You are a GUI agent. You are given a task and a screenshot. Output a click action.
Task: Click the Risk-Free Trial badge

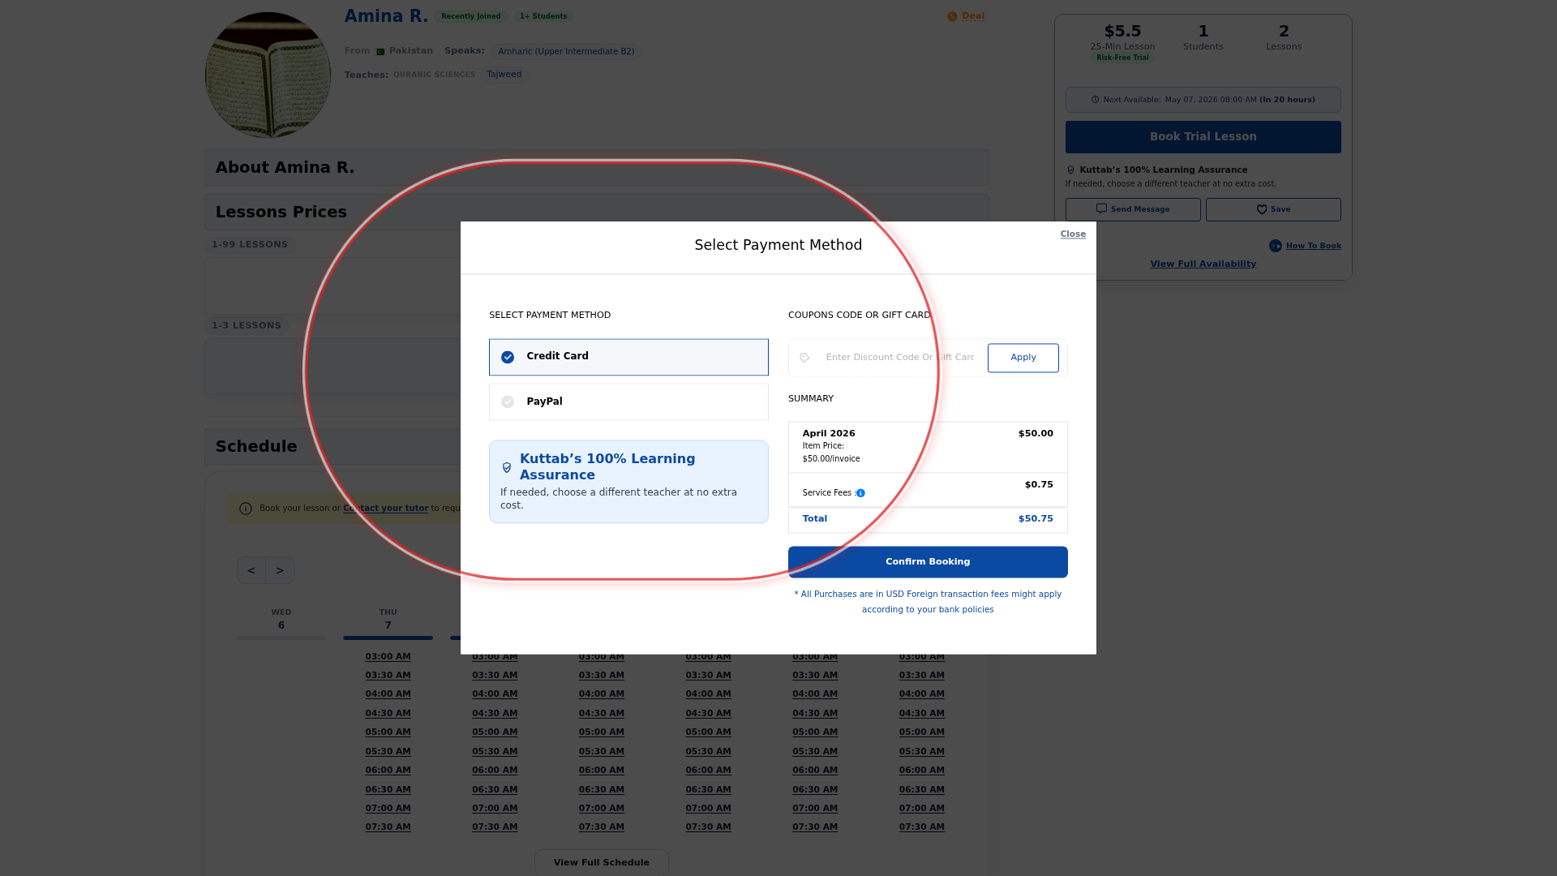[x=1122, y=58]
